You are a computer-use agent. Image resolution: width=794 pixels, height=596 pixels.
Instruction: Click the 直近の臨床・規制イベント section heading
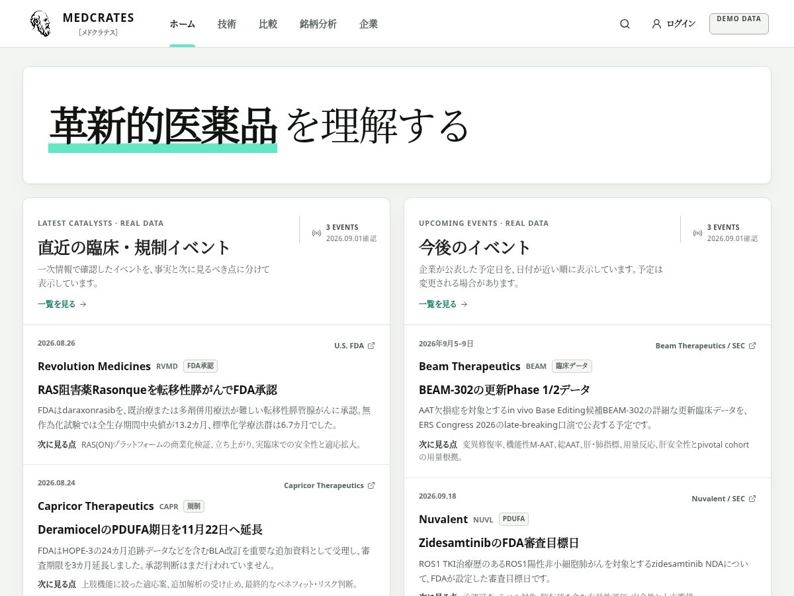click(134, 248)
